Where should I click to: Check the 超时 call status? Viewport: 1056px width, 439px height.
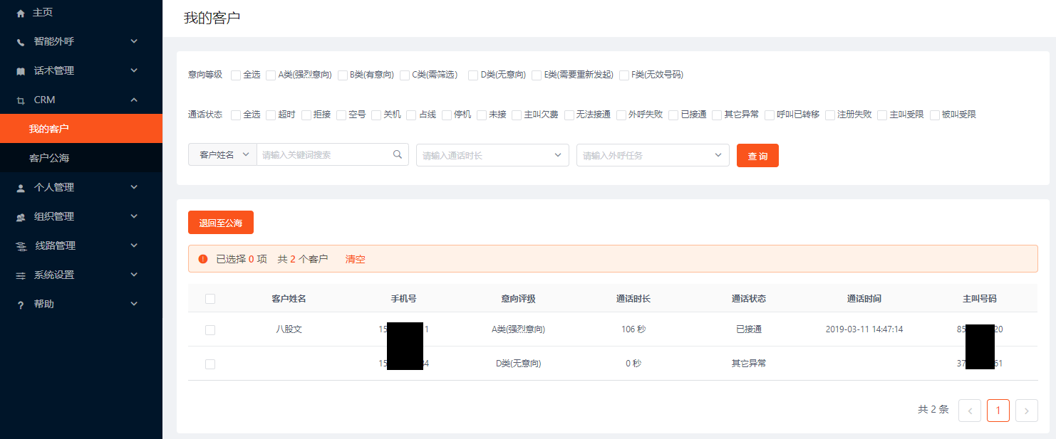point(271,115)
